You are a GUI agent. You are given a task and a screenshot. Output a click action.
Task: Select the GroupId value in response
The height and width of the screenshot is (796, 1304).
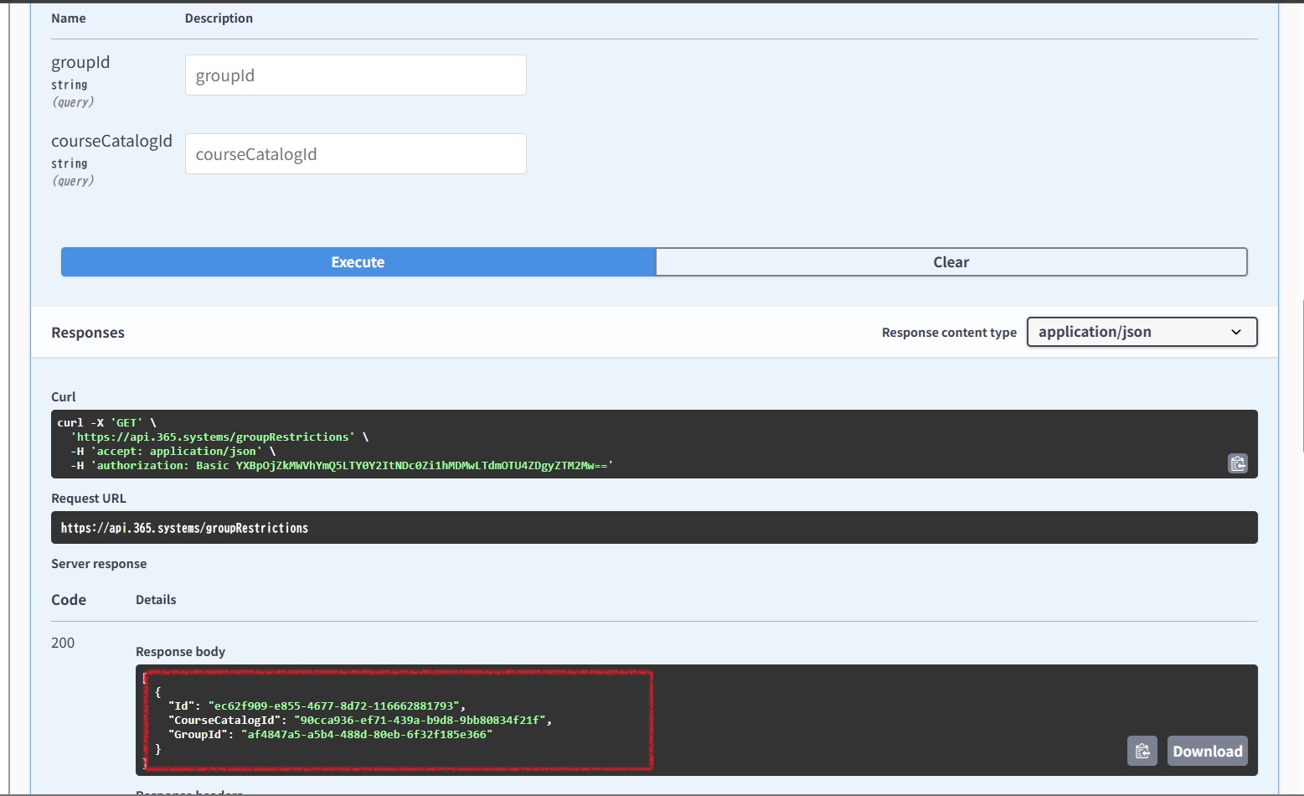pyautogui.click(x=367, y=734)
